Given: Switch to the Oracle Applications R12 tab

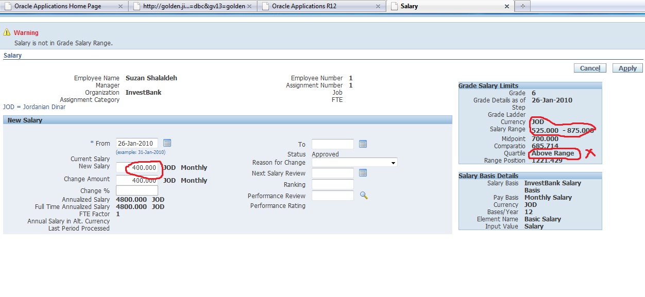Looking at the screenshot, I should point(317,6).
